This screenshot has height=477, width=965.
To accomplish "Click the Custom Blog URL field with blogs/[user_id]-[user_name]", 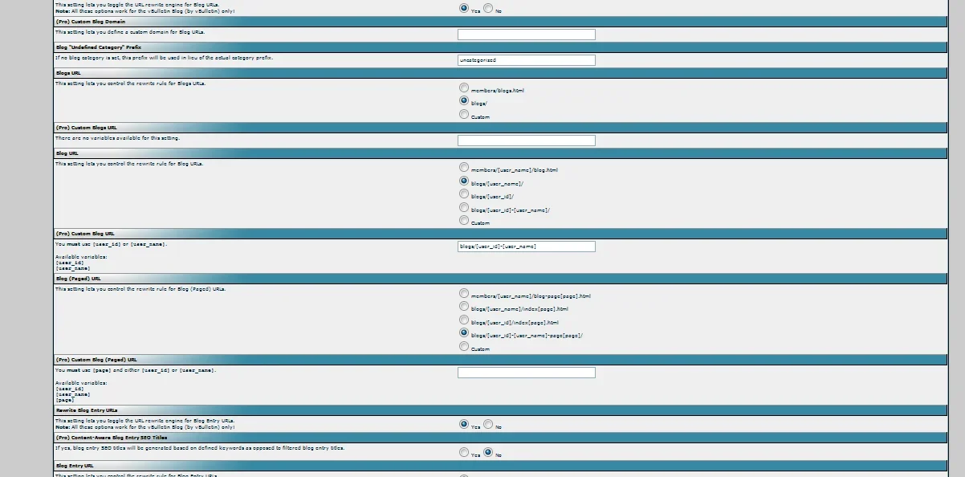I will (527, 247).
